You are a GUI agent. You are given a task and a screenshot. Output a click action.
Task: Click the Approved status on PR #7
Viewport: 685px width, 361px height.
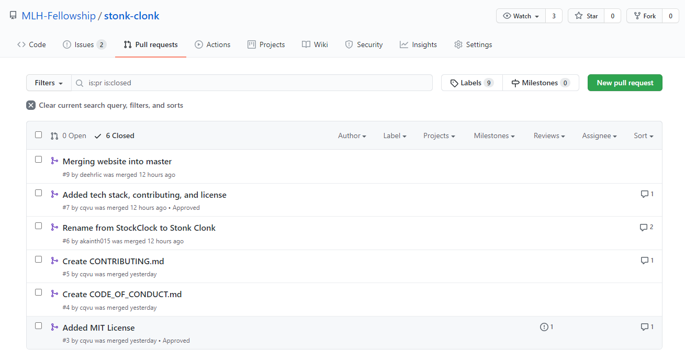pyautogui.click(x=186, y=208)
